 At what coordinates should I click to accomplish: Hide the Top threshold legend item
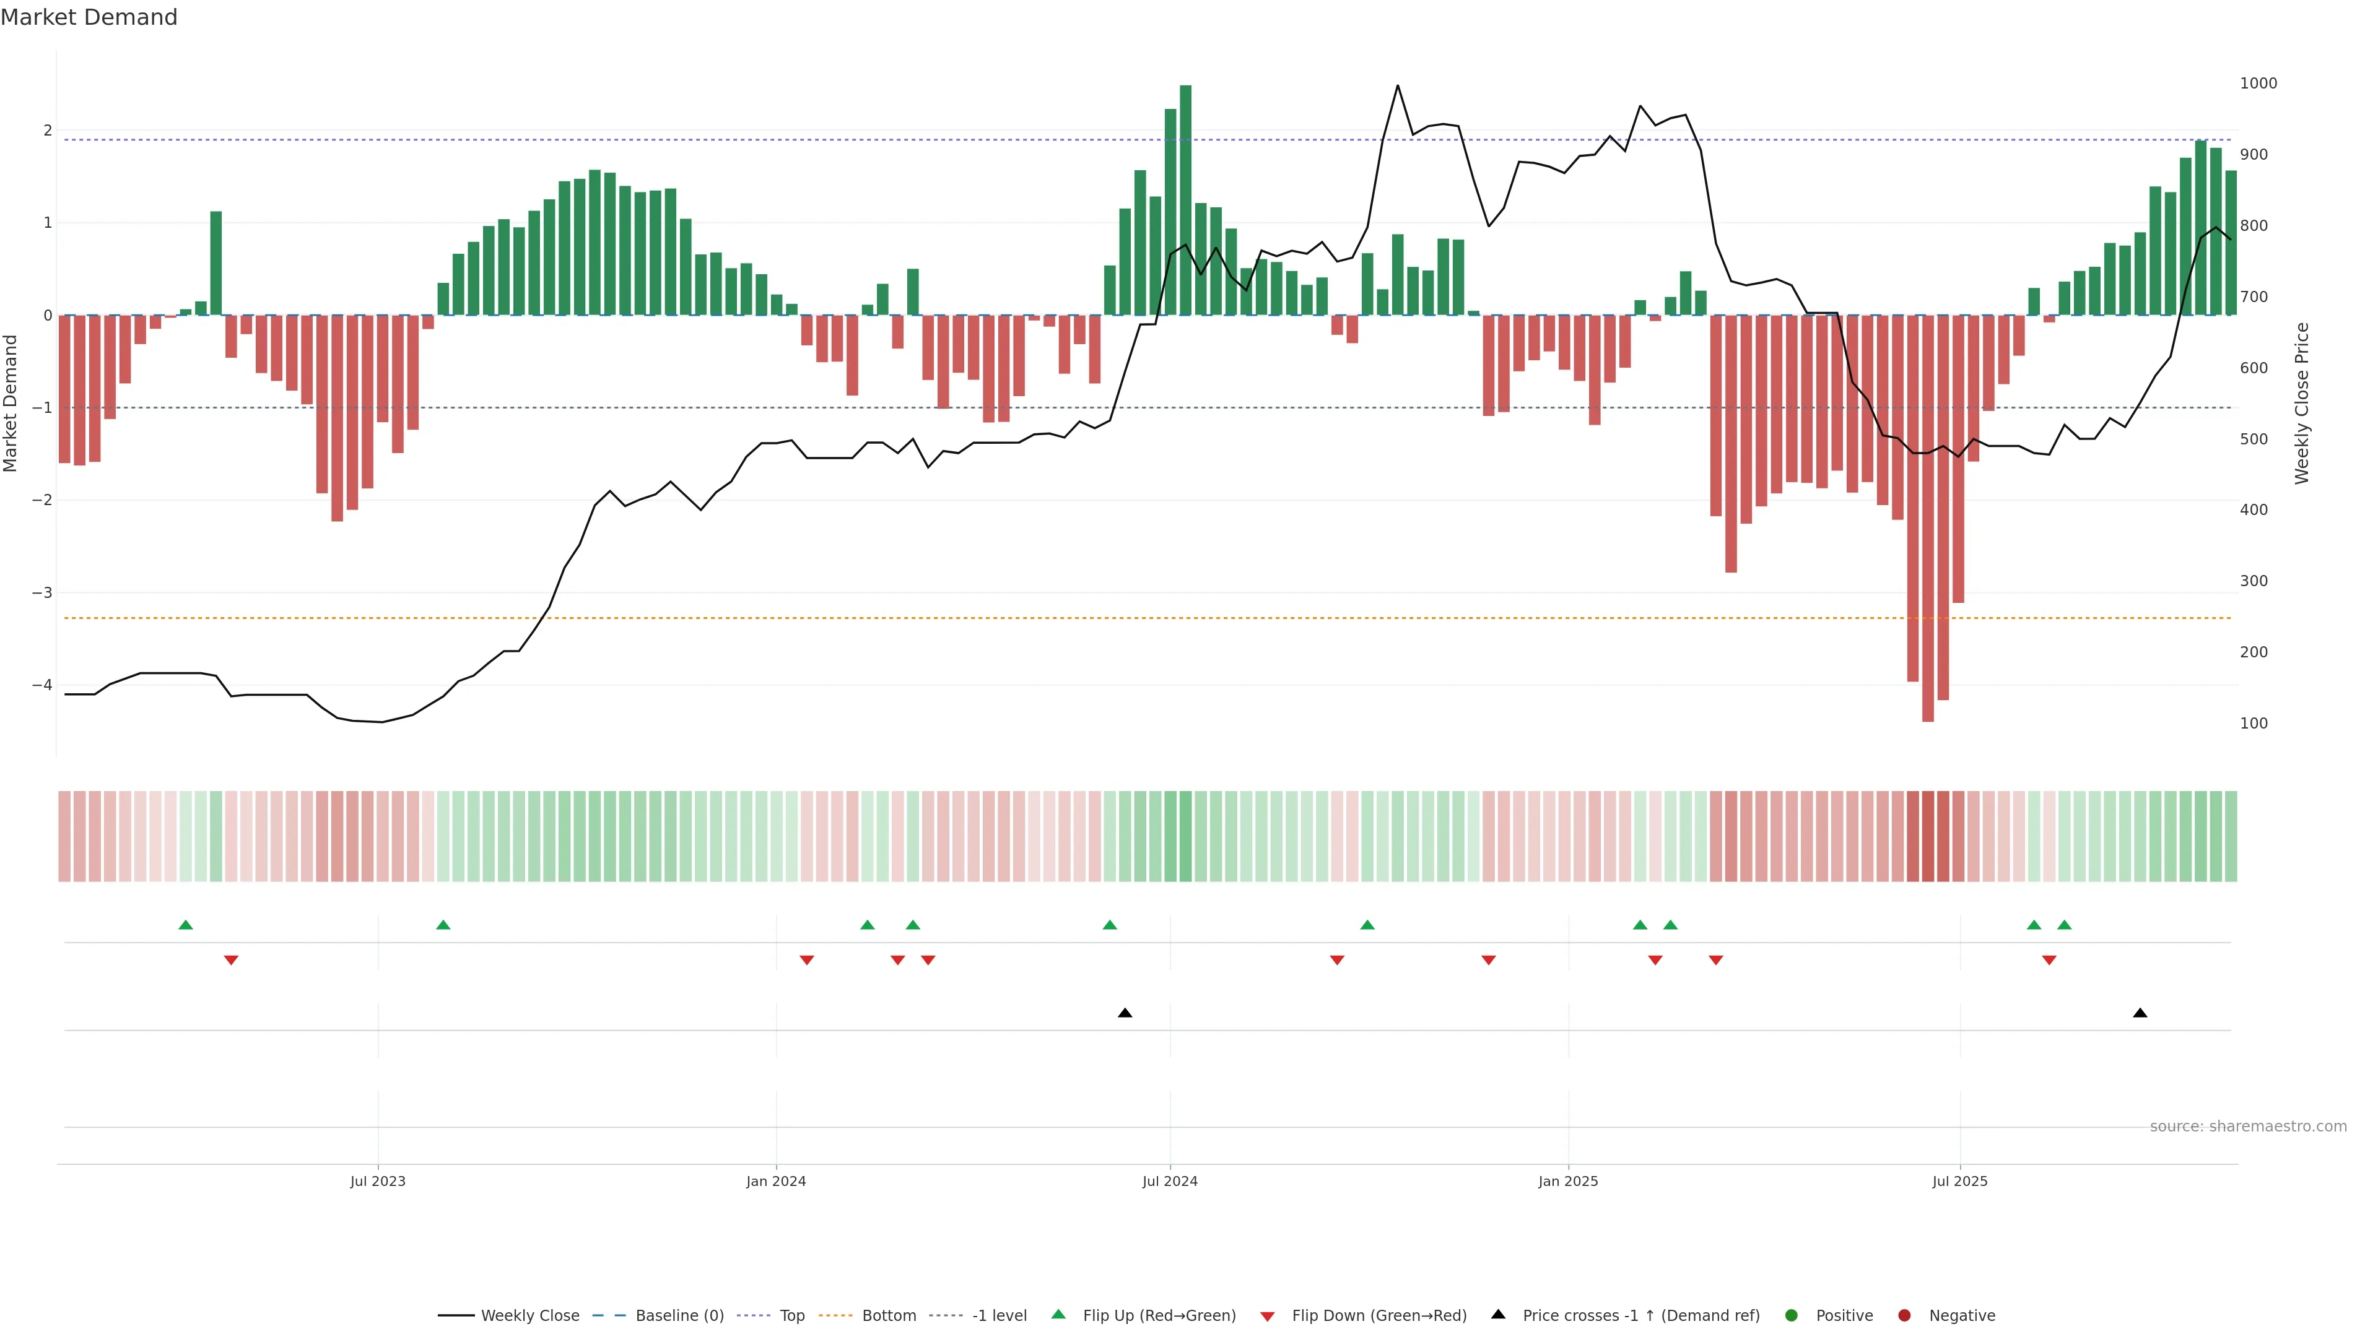[x=791, y=1316]
